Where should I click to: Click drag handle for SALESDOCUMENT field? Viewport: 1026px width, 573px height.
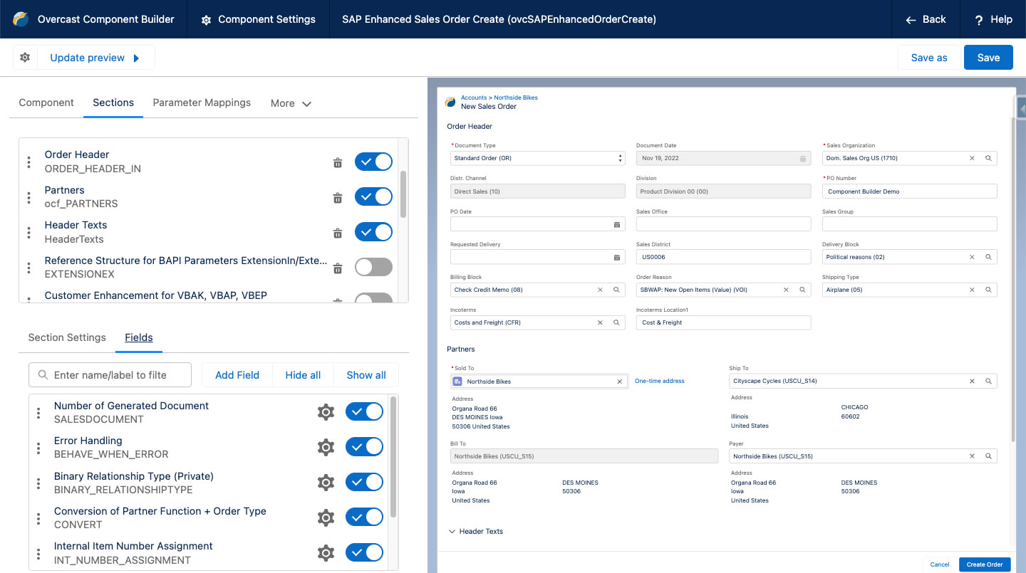tap(38, 413)
